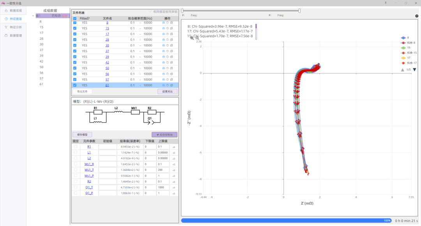Open the help question mark icon
This screenshot has height=226, width=421.
[417, 16]
